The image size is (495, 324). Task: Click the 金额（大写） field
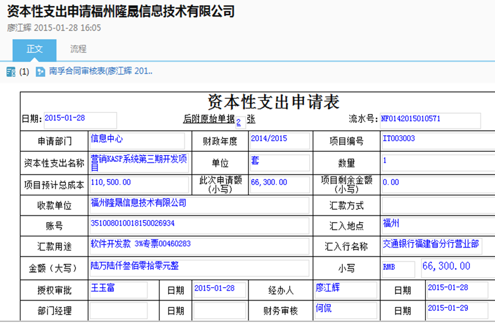199,268
